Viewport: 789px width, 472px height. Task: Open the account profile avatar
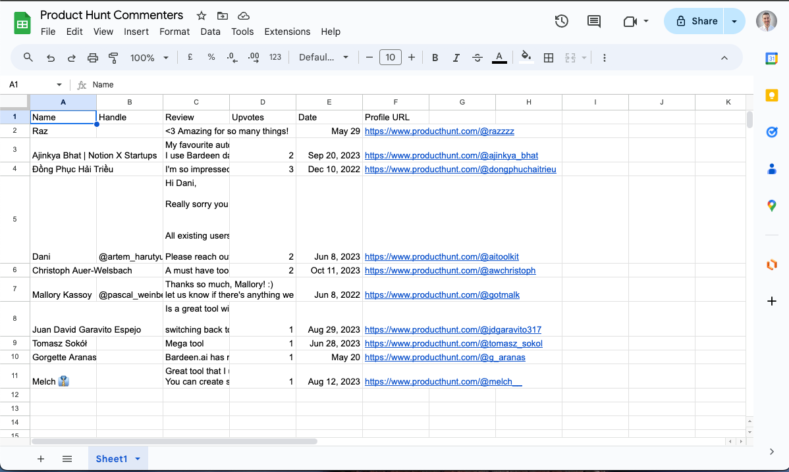tap(767, 21)
